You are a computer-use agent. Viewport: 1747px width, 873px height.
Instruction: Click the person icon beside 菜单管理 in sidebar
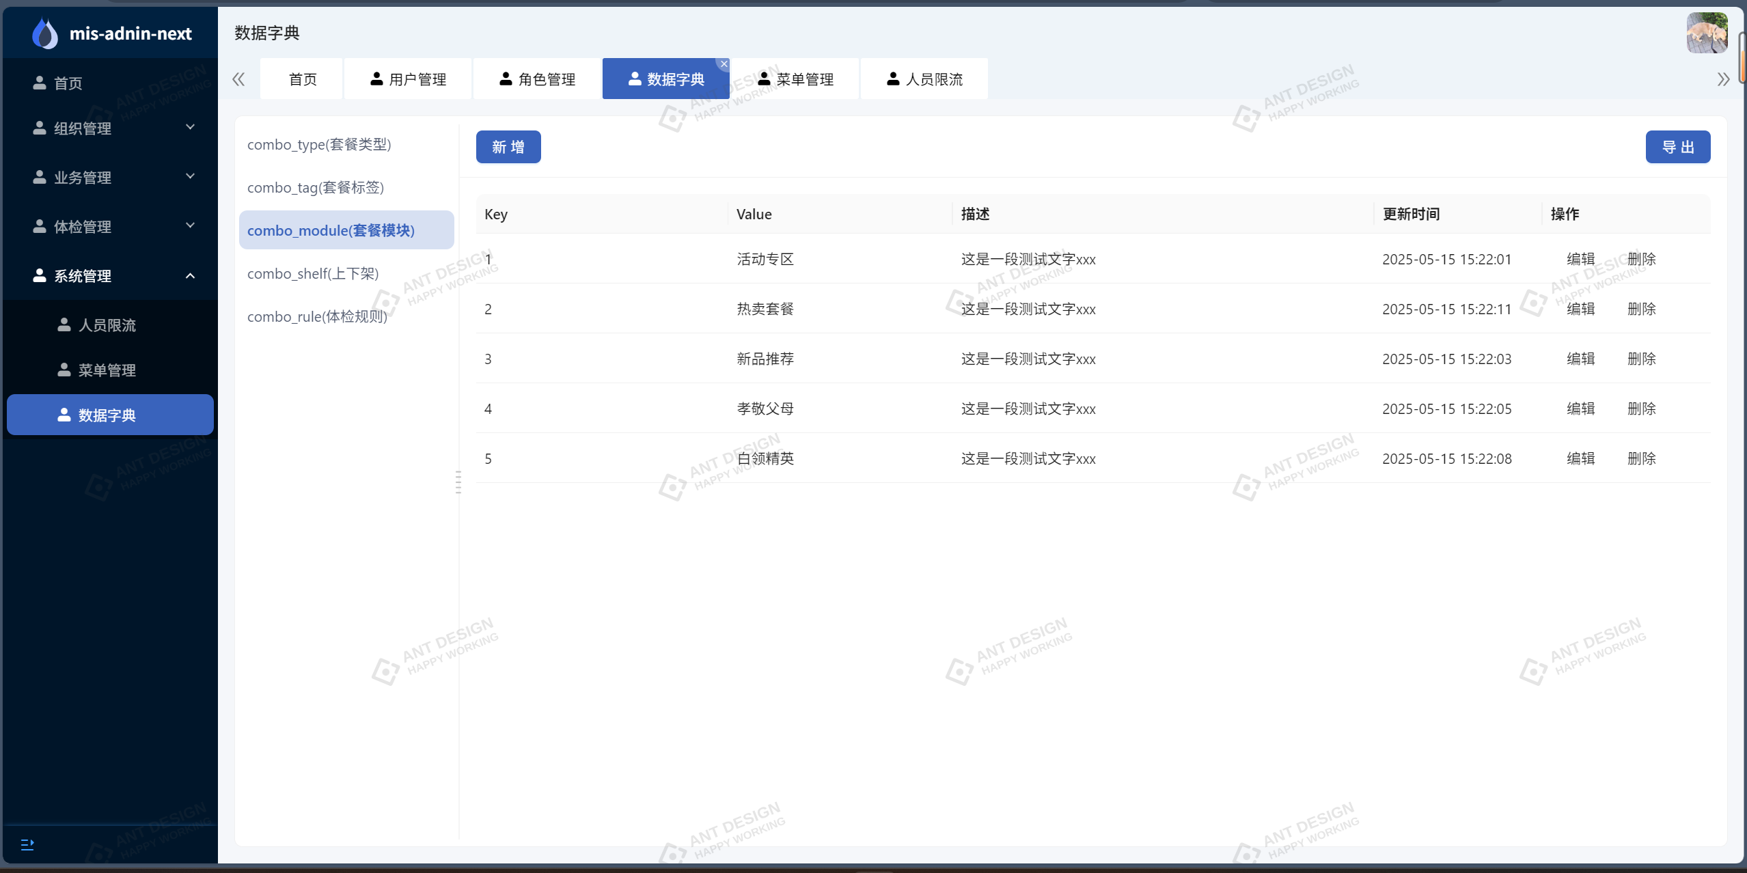(x=63, y=370)
